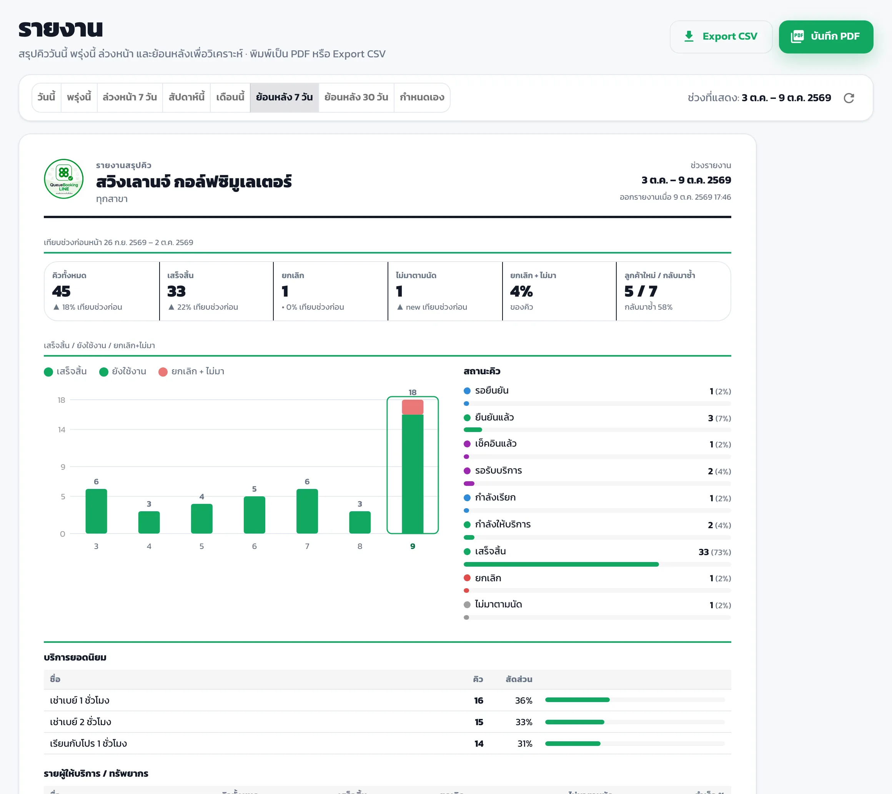This screenshot has width=892, height=794.
Task: Click the เสร็จสิ้น 33 stat card
Action: pos(216,291)
